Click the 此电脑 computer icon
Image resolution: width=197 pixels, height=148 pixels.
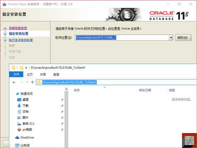(17, 145)
